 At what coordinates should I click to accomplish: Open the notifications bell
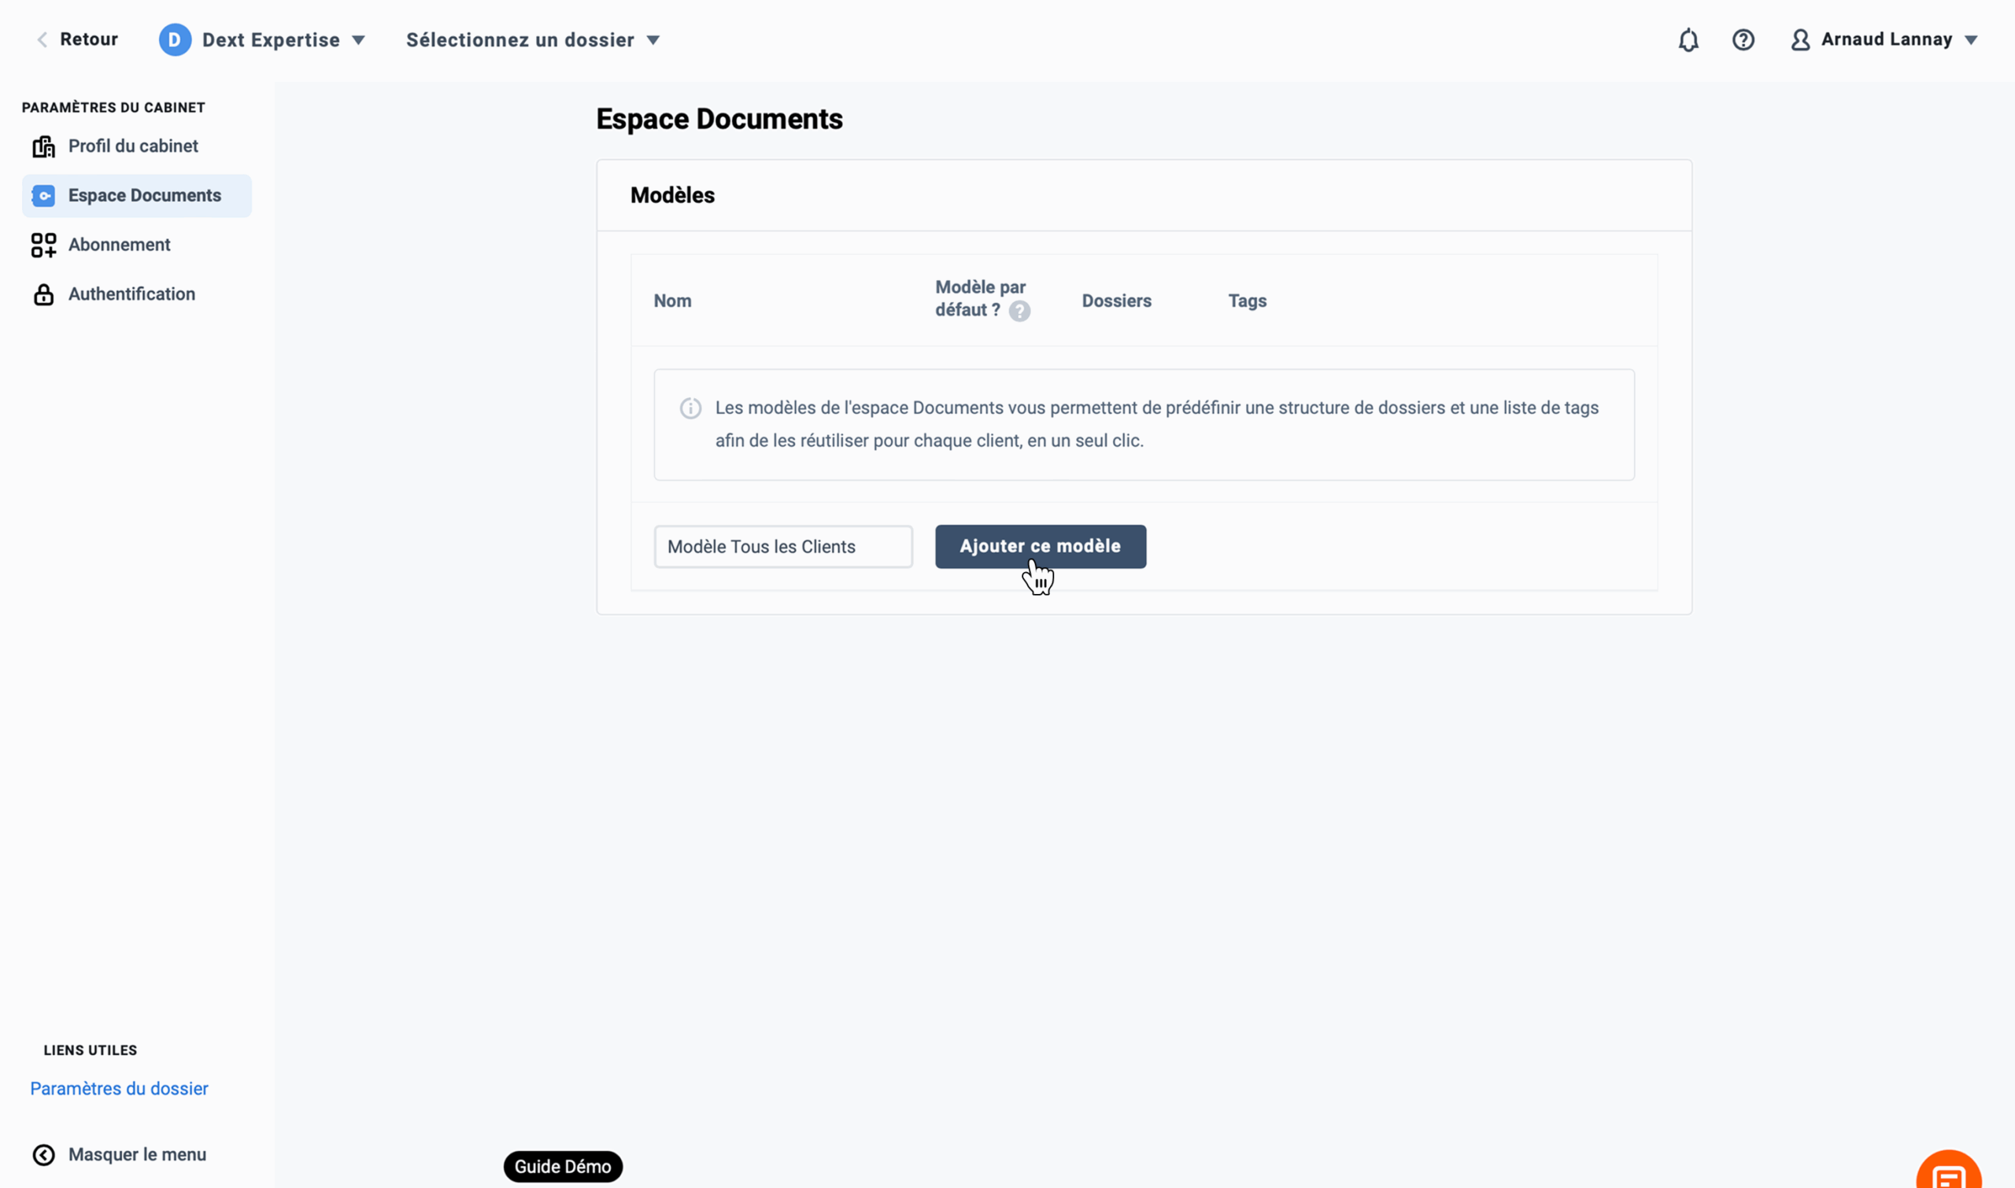[1688, 40]
